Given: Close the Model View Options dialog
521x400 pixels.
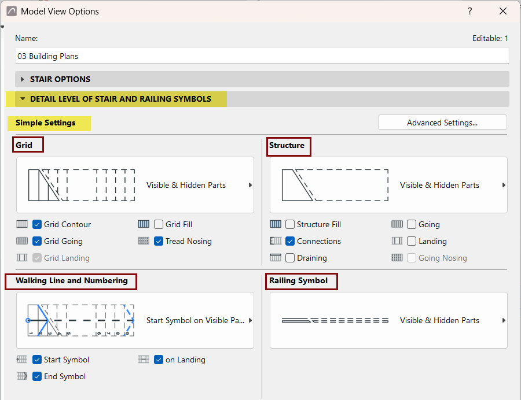Looking at the screenshot, I should [503, 12].
